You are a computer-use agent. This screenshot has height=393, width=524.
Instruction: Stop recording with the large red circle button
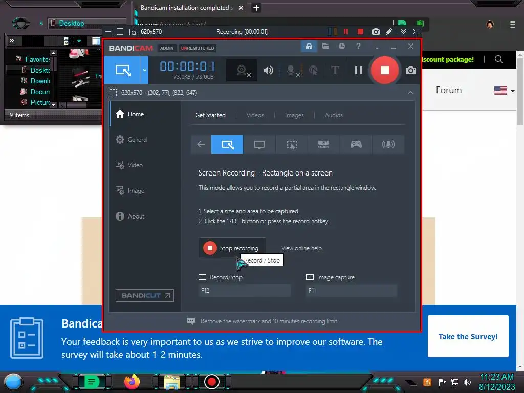coord(385,70)
